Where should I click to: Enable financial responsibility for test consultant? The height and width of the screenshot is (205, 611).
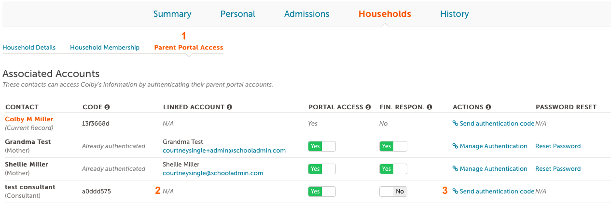(393, 192)
